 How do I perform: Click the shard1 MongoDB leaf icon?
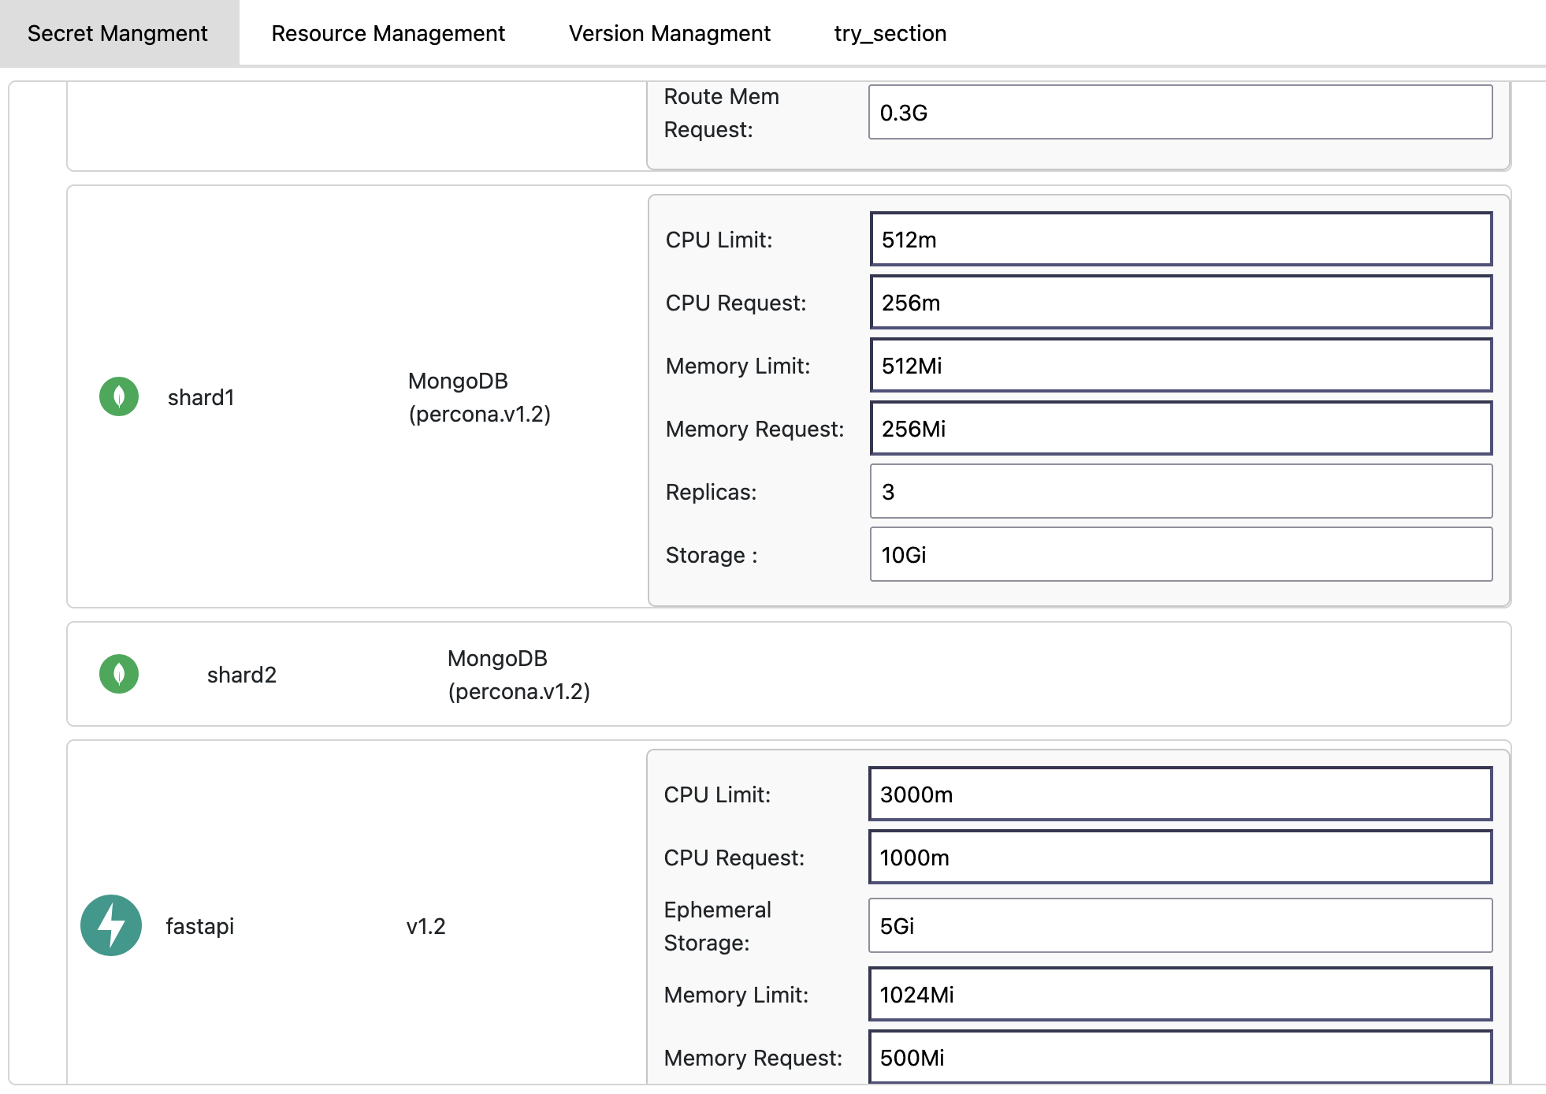click(119, 396)
